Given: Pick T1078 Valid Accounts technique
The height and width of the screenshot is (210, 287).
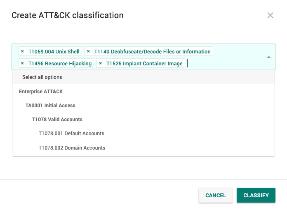Looking at the screenshot, I should pos(57,120).
